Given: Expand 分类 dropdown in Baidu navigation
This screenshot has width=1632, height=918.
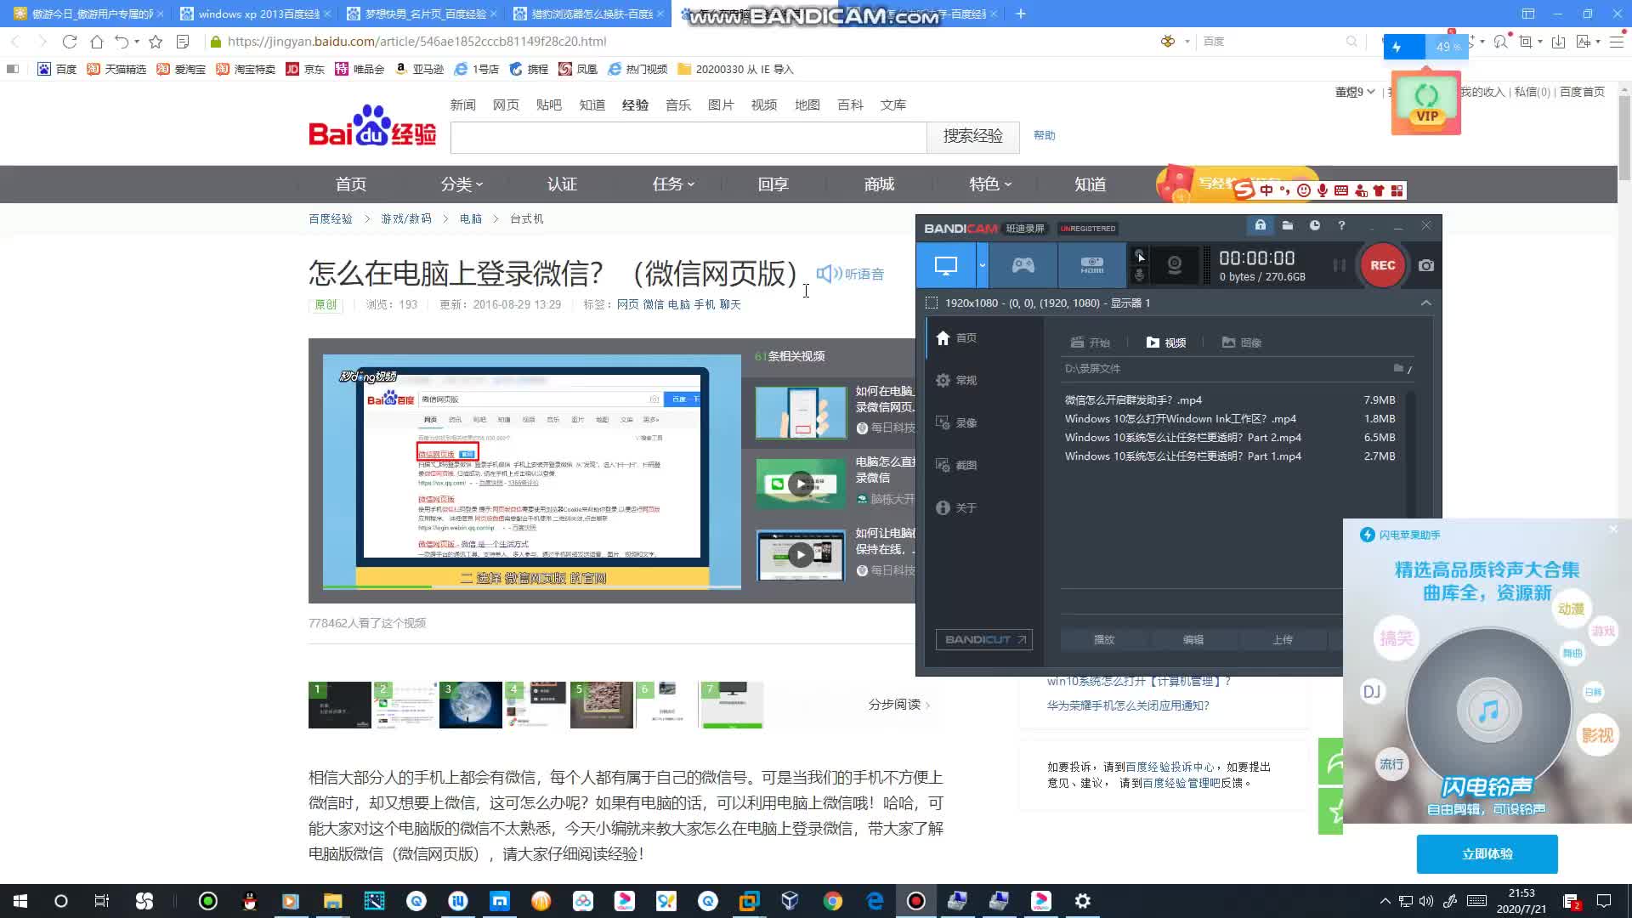Looking at the screenshot, I should 462,184.
